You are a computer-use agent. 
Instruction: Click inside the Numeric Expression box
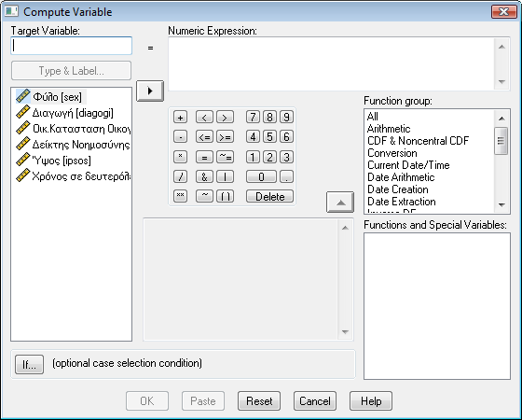point(331,63)
